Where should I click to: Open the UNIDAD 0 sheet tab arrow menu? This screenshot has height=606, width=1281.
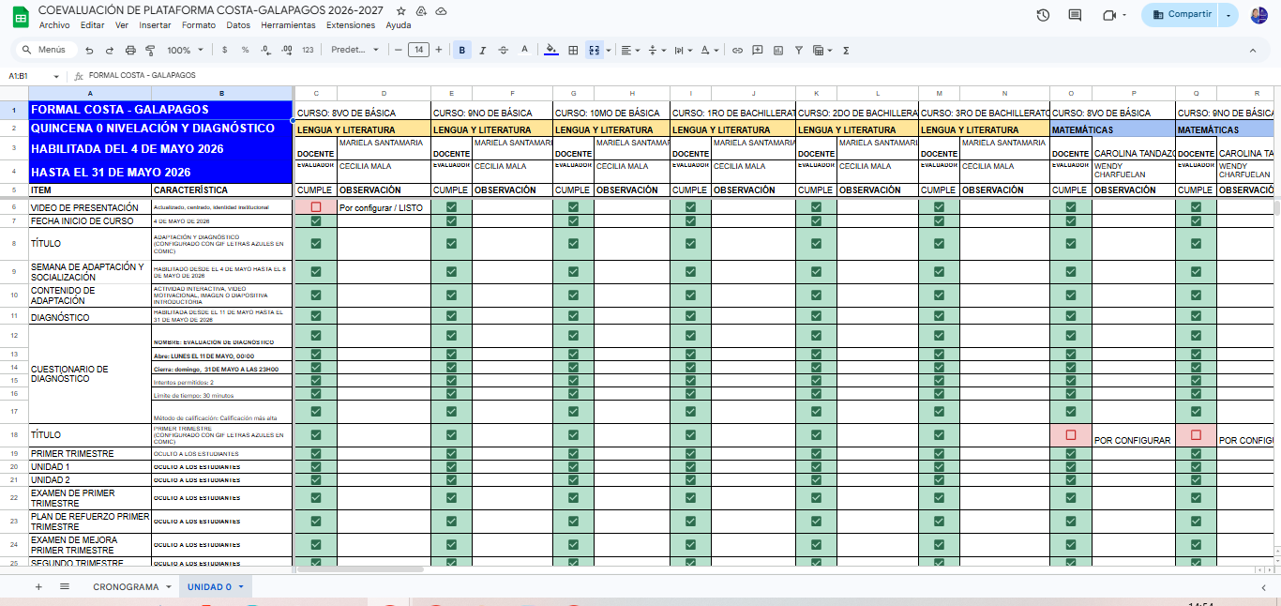[x=241, y=586]
